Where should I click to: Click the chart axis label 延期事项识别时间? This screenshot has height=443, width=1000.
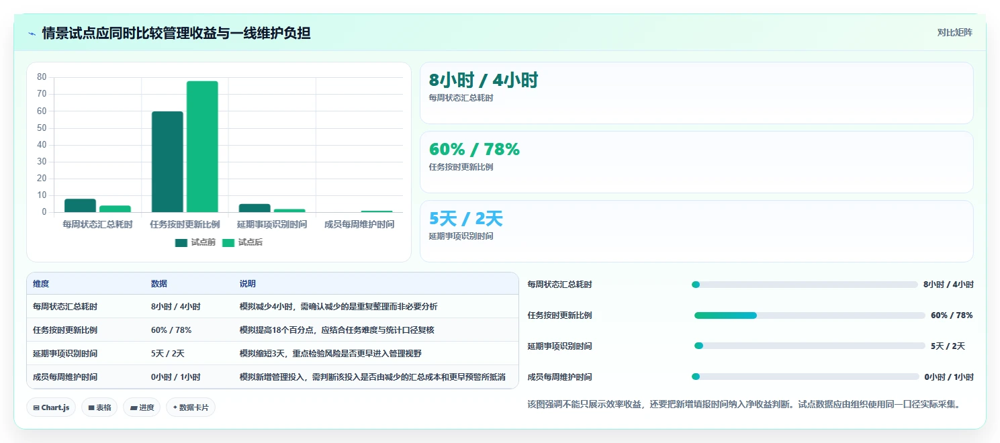click(272, 224)
